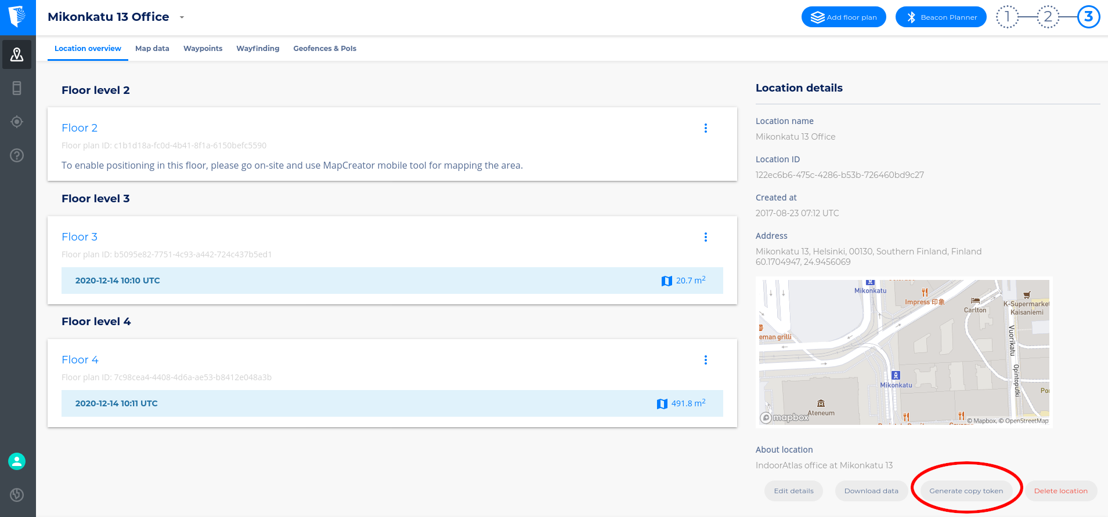Open the Floor 4 title link
The height and width of the screenshot is (517, 1108).
pos(80,360)
